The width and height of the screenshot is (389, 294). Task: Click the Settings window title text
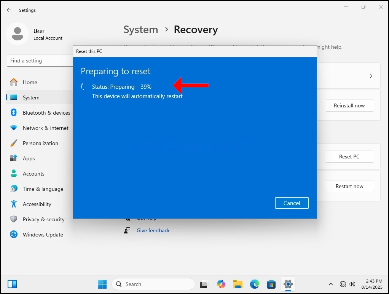[27, 10]
